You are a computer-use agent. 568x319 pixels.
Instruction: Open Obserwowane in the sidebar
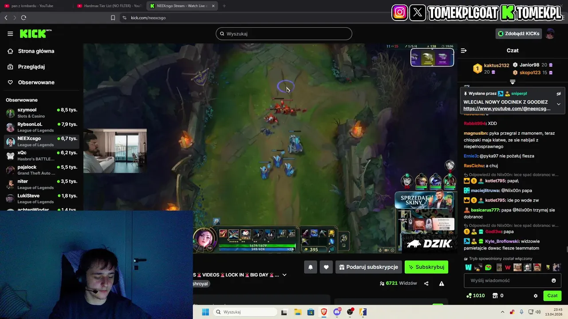[36, 82]
